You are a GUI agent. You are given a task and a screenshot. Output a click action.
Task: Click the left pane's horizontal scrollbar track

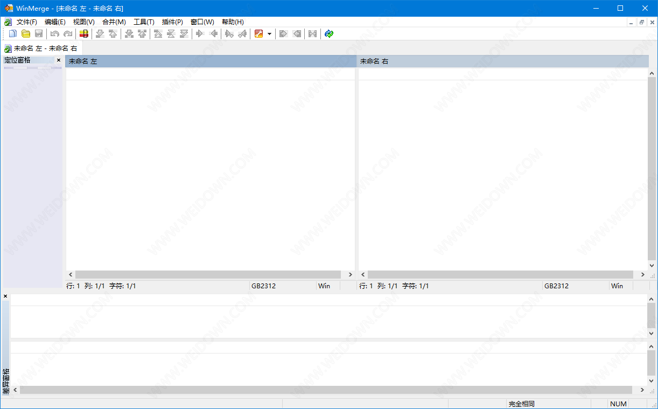(208, 275)
